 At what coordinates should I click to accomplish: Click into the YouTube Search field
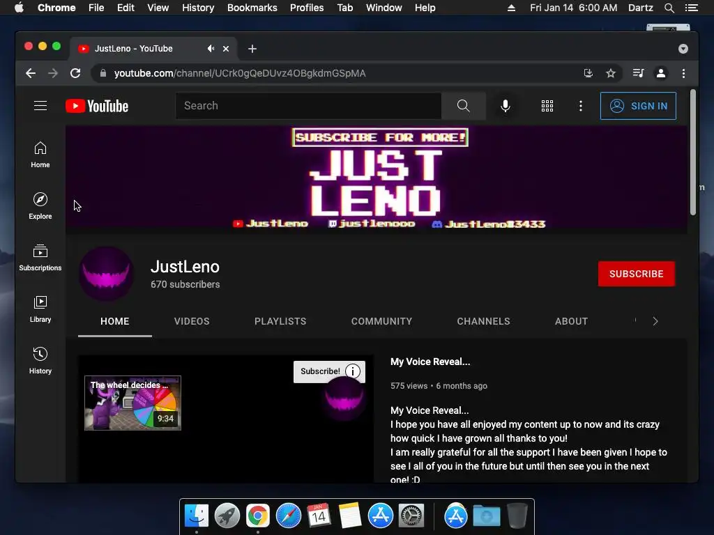(x=308, y=106)
